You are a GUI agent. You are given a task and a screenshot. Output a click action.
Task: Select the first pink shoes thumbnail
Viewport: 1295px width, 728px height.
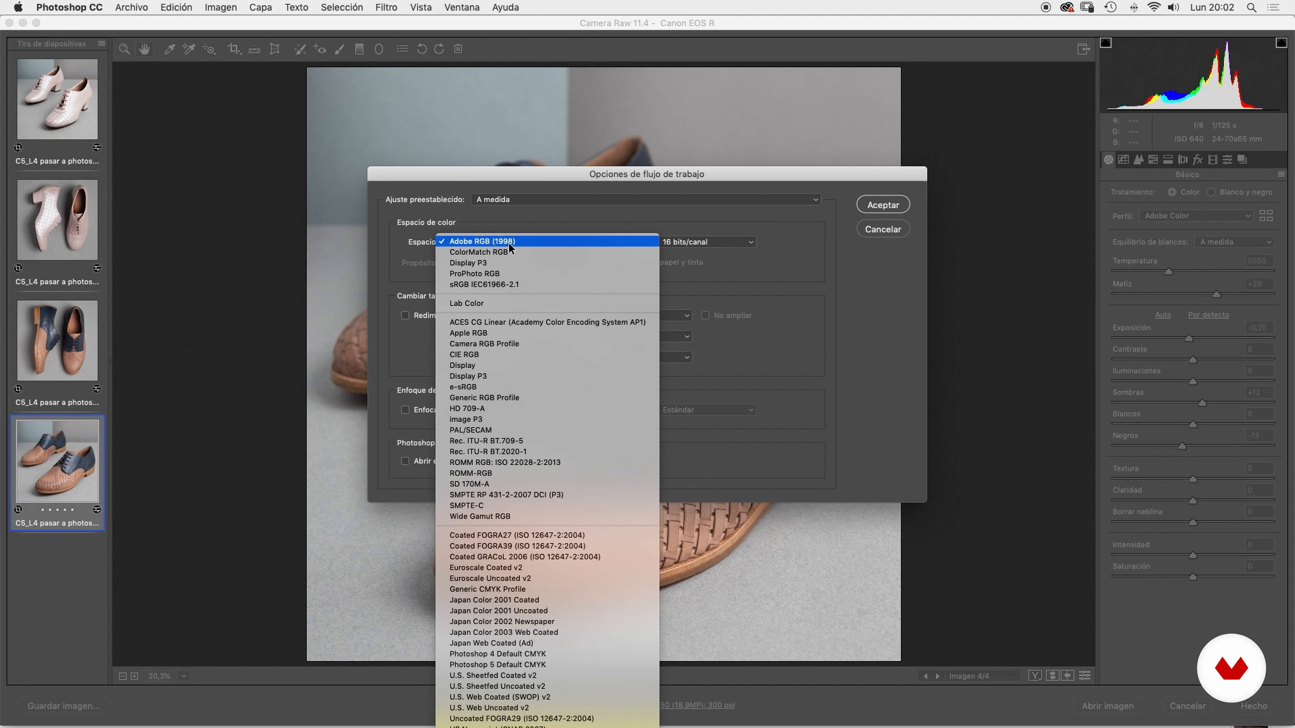(57, 99)
